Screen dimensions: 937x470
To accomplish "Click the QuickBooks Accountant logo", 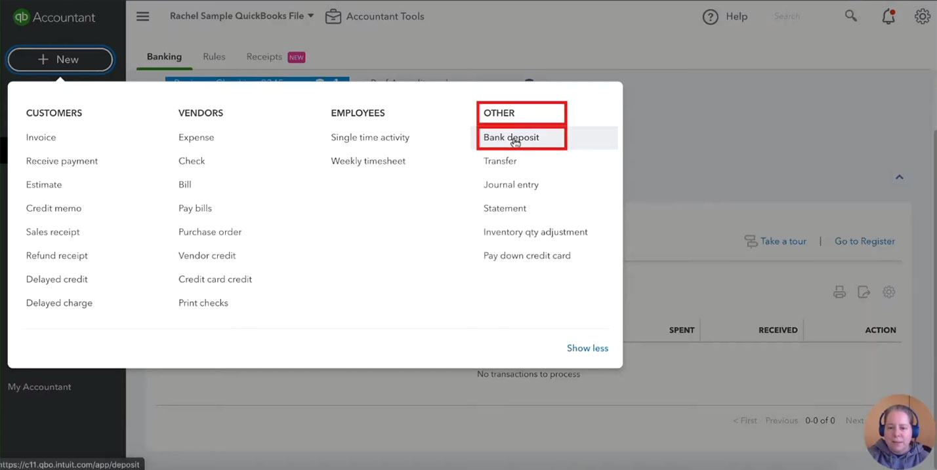I will click(54, 18).
